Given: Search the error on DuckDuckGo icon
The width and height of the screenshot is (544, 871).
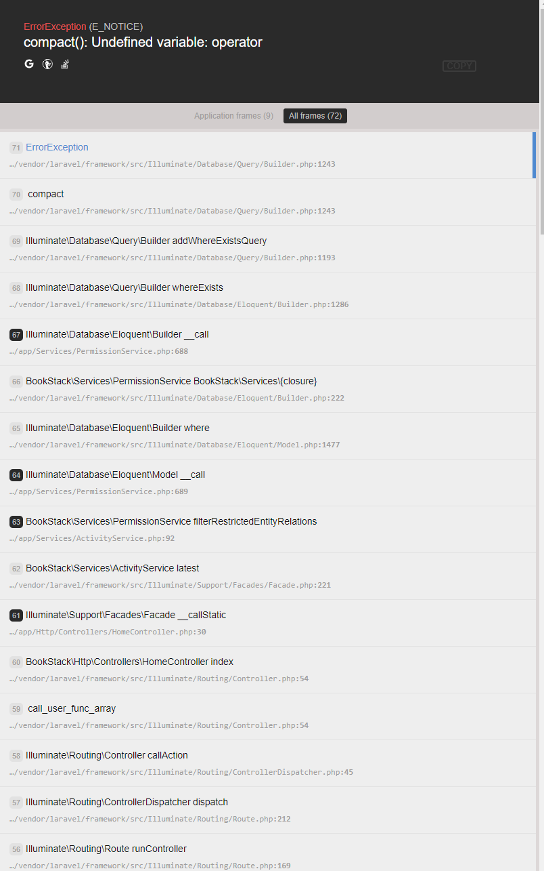Looking at the screenshot, I should (47, 64).
